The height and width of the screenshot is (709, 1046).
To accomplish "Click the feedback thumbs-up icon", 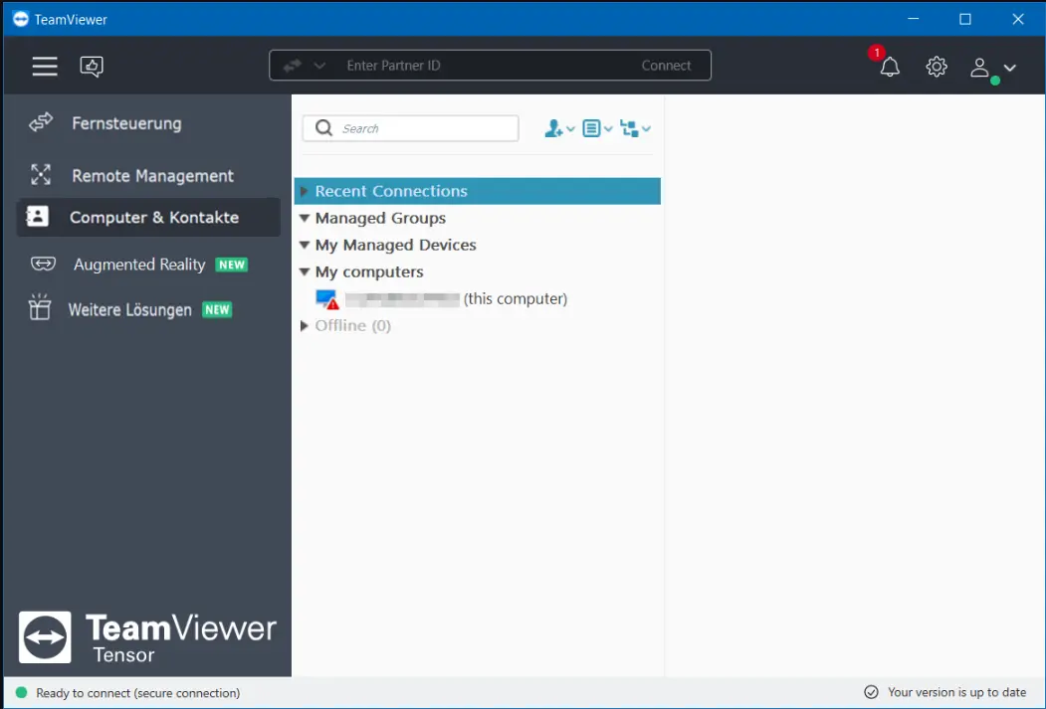I will click(x=92, y=66).
